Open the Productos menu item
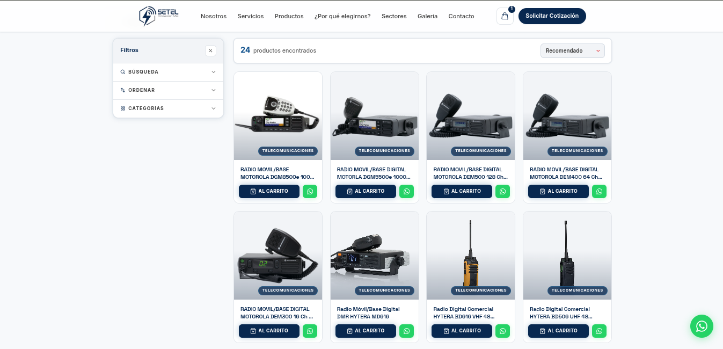The width and height of the screenshot is (723, 349). tap(289, 16)
